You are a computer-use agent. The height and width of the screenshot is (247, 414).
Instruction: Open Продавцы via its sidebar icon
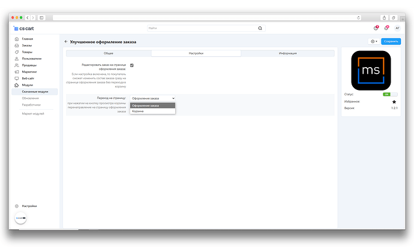(x=17, y=65)
